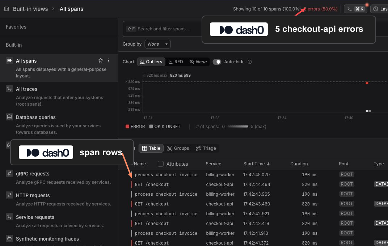Toggle the Auto-hide switch
Viewport: 388px width, 246px height.
click(x=217, y=62)
